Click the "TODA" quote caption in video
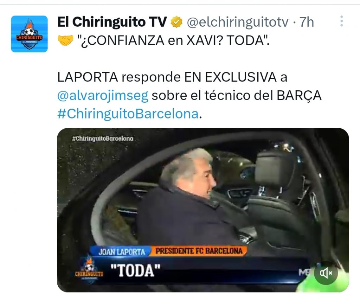The width and height of the screenshot is (360, 301). [x=135, y=270]
